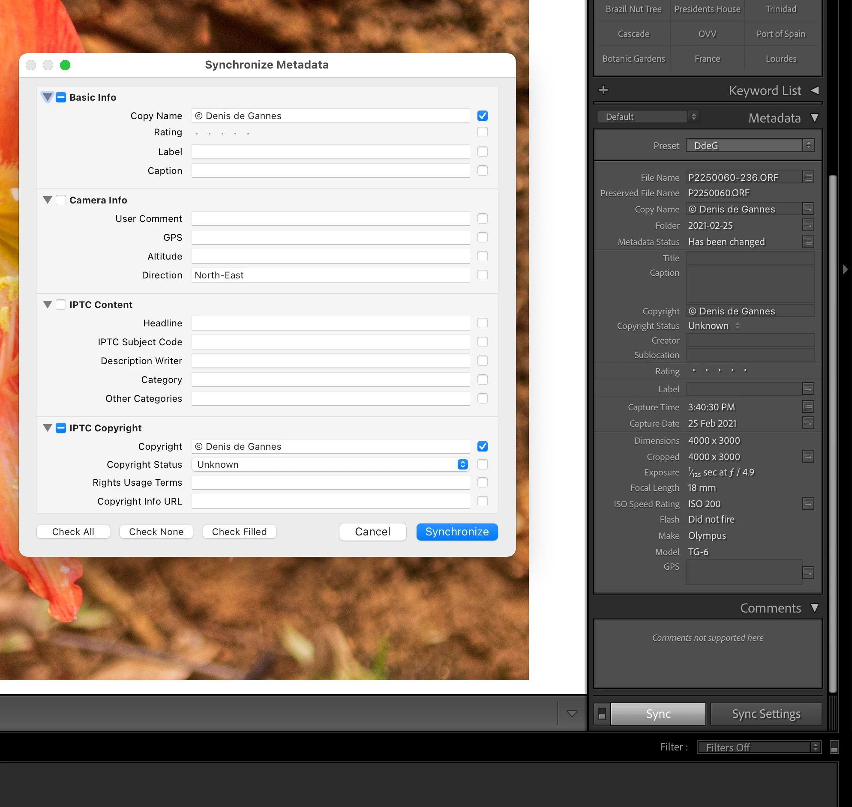
Task: Enable the Rating checkbox in Basic Info
Action: pos(483,132)
